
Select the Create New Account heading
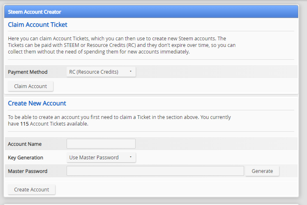point(37,103)
